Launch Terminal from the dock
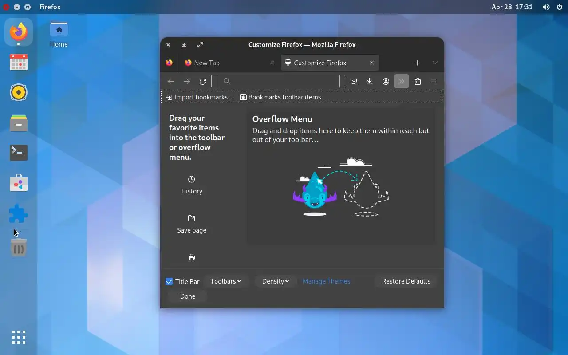This screenshot has width=568, height=355. click(19, 153)
